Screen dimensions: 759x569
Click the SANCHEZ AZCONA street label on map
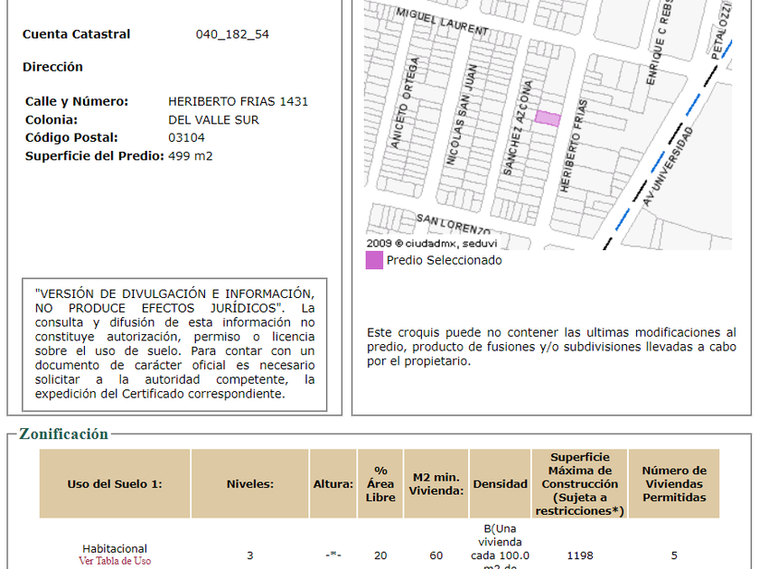click(x=518, y=127)
